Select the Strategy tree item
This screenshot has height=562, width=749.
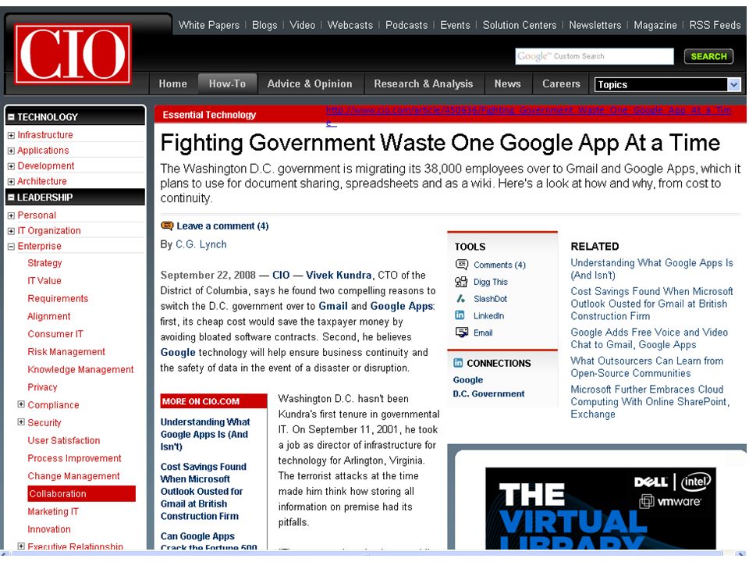44,263
